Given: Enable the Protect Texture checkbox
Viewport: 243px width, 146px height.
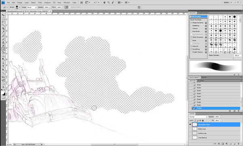Looking at the screenshot, I should pyautogui.click(x=192, y=52).
